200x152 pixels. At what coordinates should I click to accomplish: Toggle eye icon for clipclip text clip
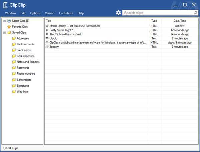47,38
